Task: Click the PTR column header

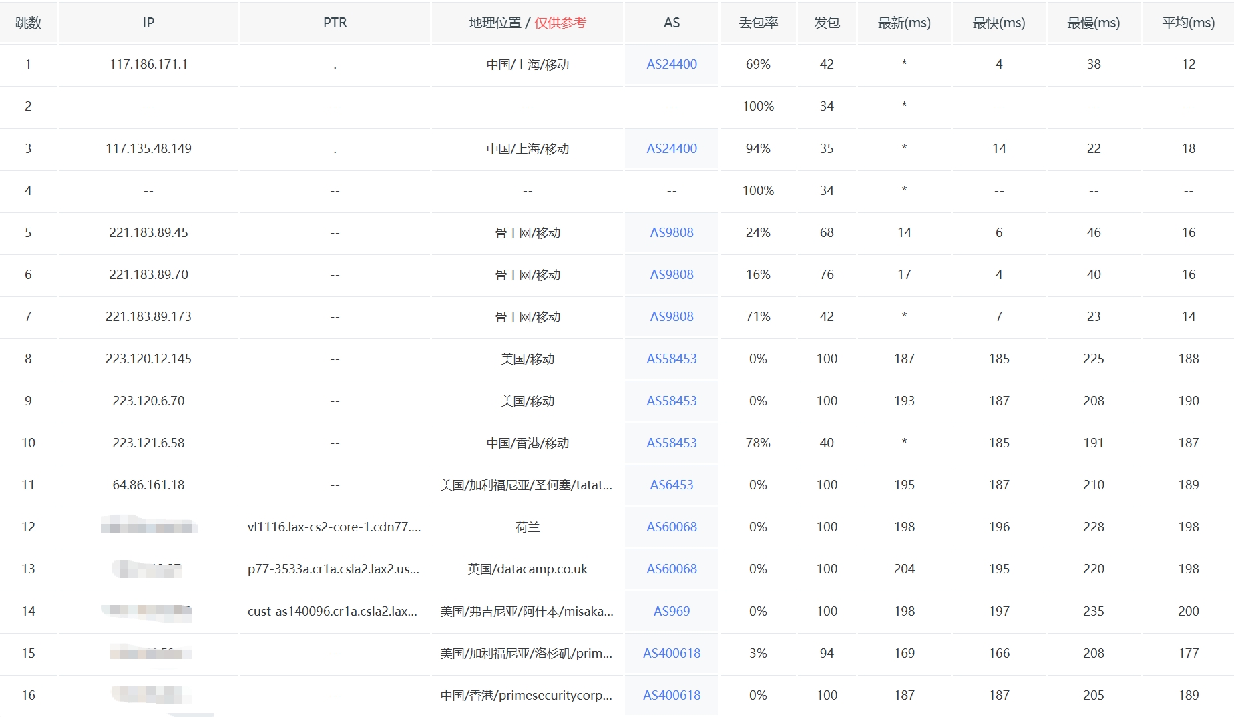Action: (x=335, y=23)
